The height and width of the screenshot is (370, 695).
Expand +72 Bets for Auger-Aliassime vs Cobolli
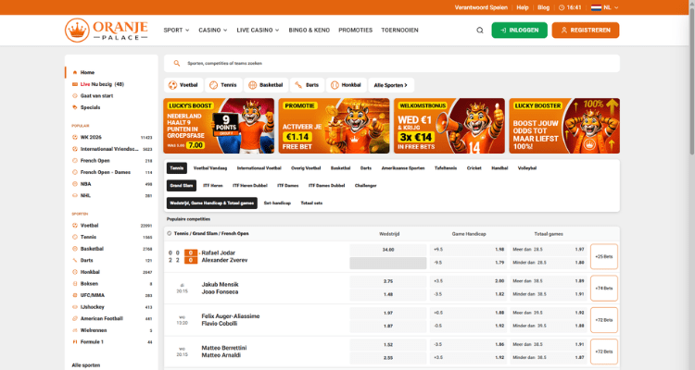coord(603,319)
